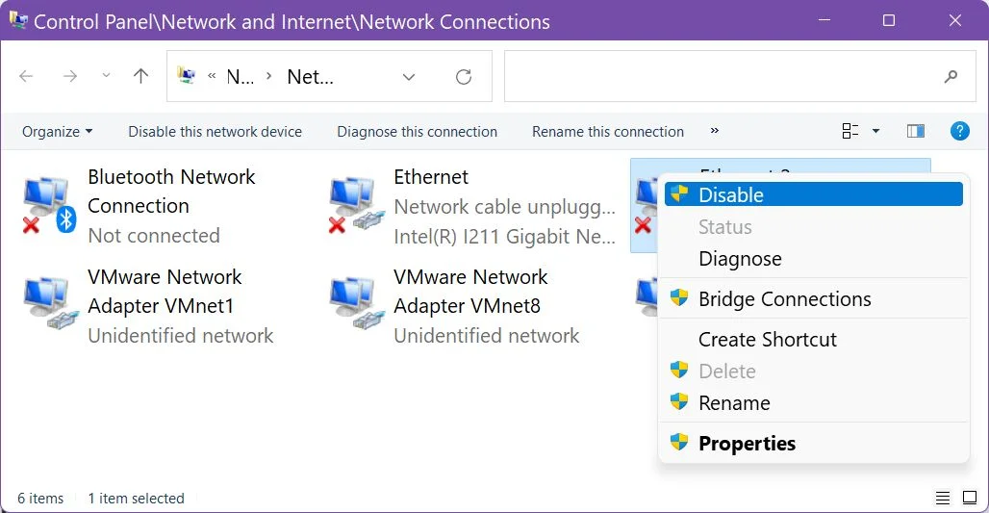Select the Ethernet adapter icon
Viewport: 989px width, 513px height.
tap(355, 206)
